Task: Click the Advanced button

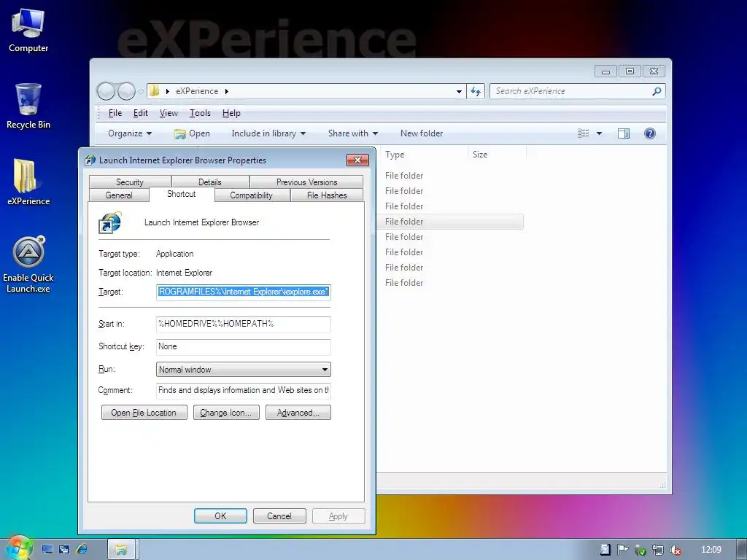Action: pyautogui.click(x=298, y=413)
